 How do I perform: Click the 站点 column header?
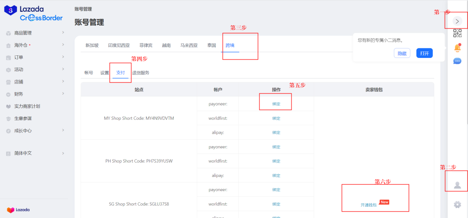click(x=139, y=90)
